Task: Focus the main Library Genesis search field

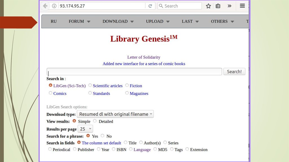Action: [134, 72]
